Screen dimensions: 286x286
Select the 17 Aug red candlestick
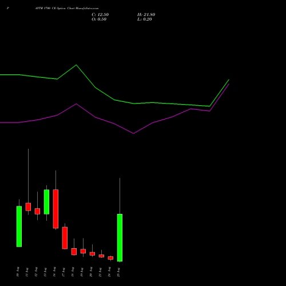pos(65,238)
